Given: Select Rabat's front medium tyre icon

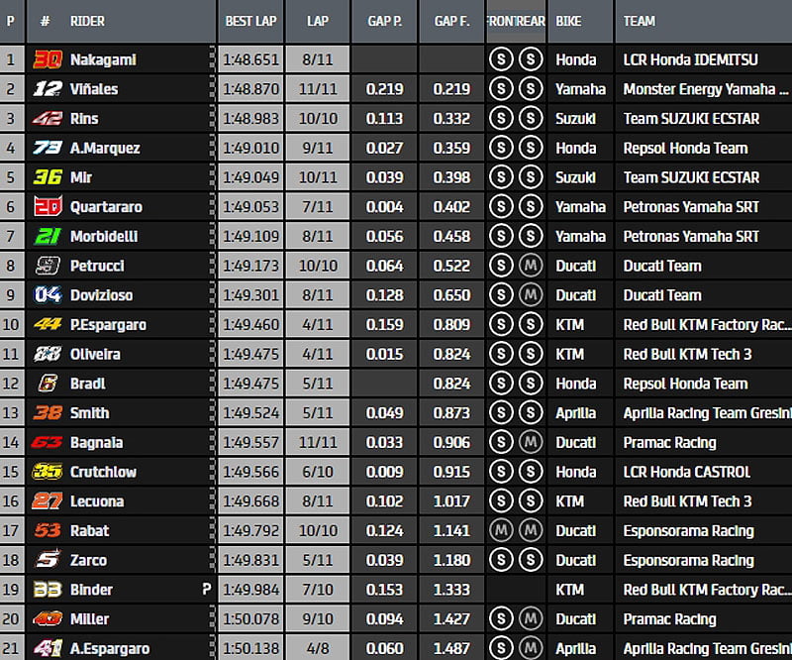Looking at the screenshot, I should click(501, 531).
